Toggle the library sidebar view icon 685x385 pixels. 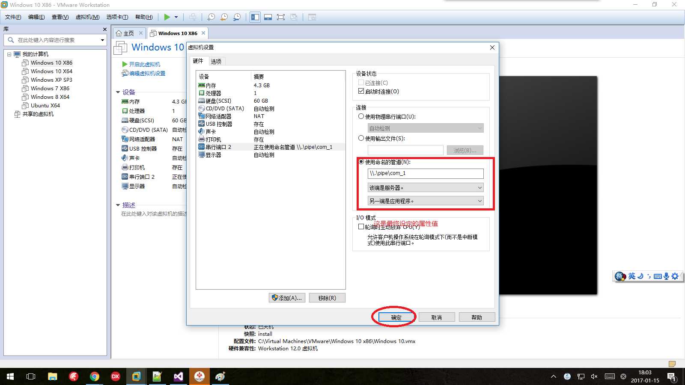coord(255,17)
